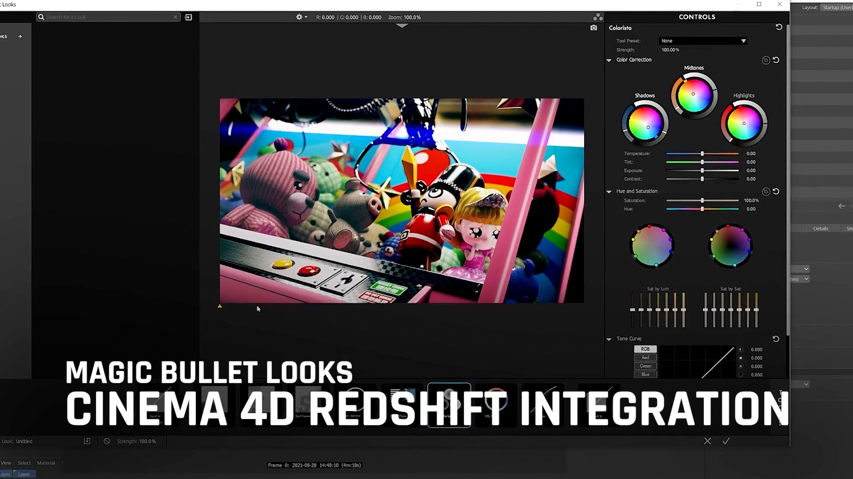The height and width of the screenshot is (479, 853).
Task: Click the scopes icon above preview
Action: coord(598,17)
